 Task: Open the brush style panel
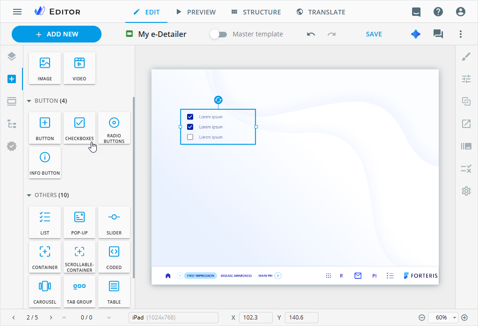(466, 57)
